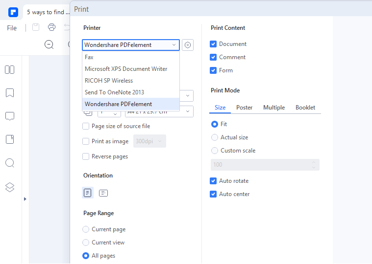The height and width of the screenshot is (264, 372).
Task: Open printer properties settings icon
Action: point(188,45)
